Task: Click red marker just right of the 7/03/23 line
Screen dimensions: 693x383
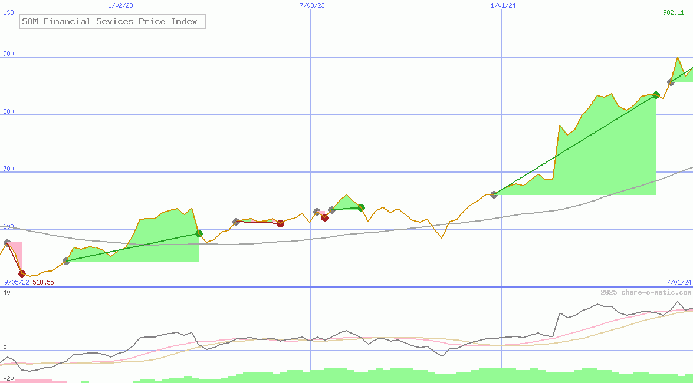Action: (x=324, y=217)
